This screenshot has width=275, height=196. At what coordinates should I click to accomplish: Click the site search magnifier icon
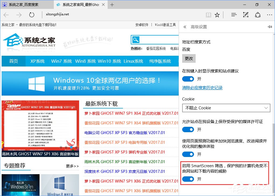pyautogui.click(x=136, y=39)
